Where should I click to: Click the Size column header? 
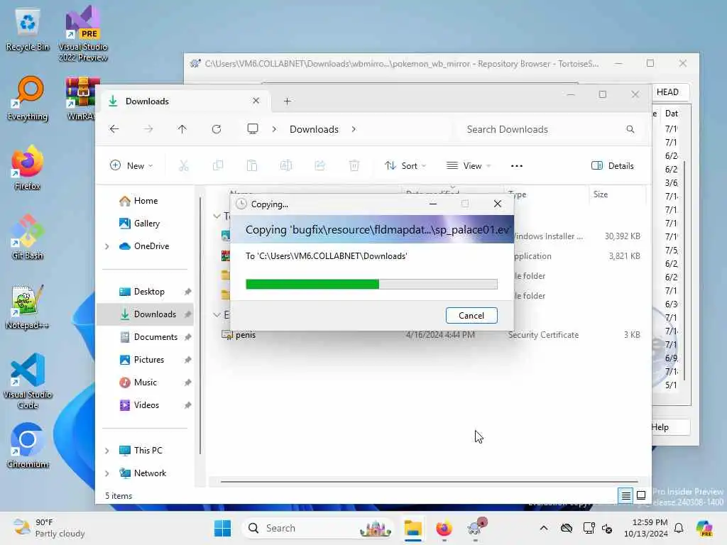[617, 194]
